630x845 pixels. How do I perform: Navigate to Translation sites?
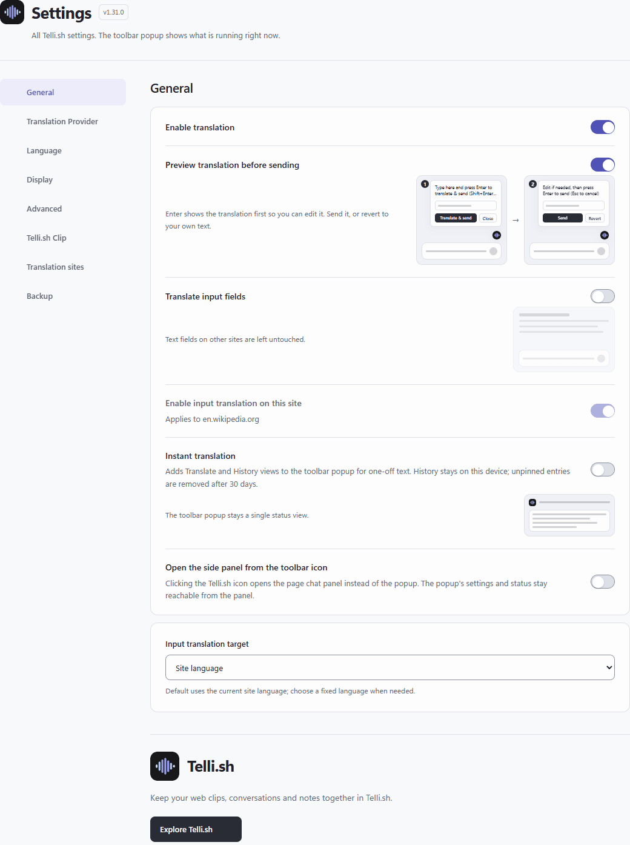(x=63, y=267)
